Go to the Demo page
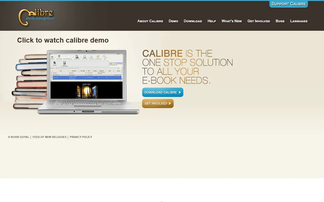This screenshot has width=324, height=202. point(173,21)
